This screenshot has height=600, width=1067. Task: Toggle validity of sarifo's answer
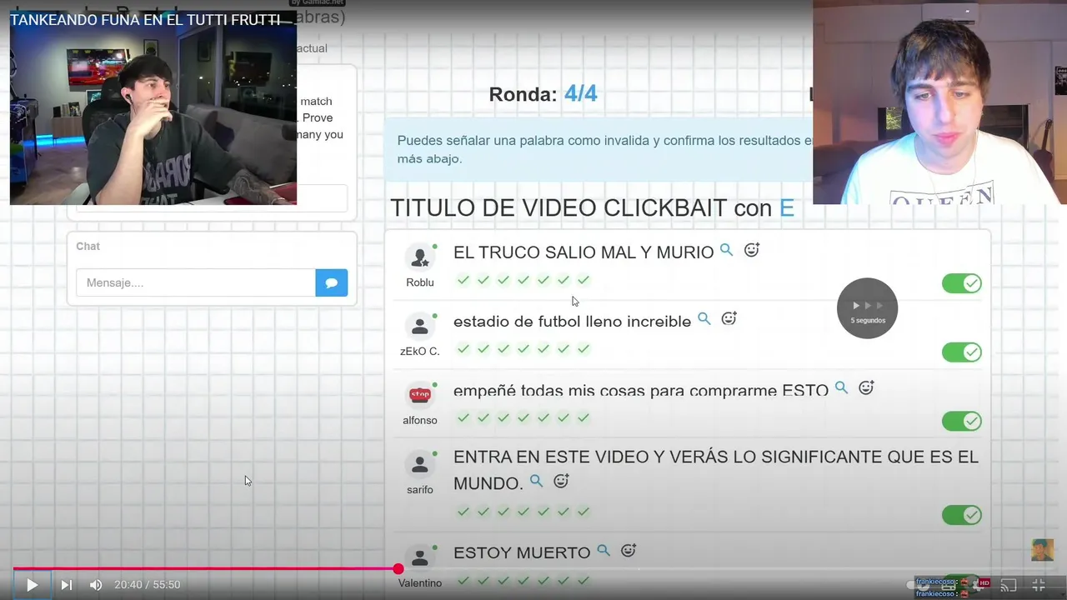pyautogui.click(x=962, y=515)
